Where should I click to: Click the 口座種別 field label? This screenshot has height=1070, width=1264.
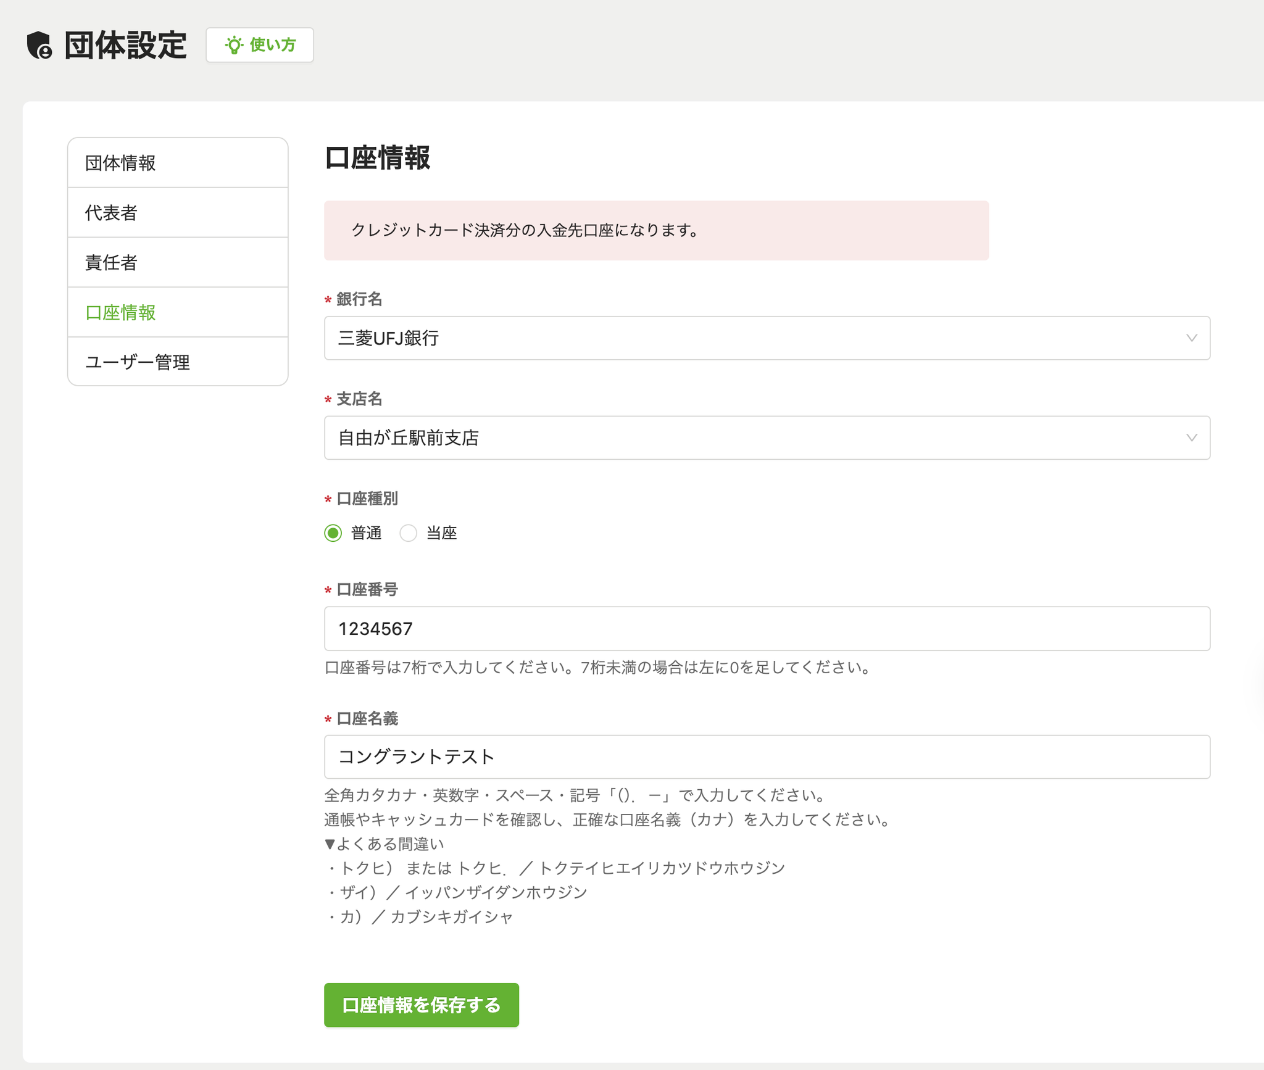click(367, 499)
